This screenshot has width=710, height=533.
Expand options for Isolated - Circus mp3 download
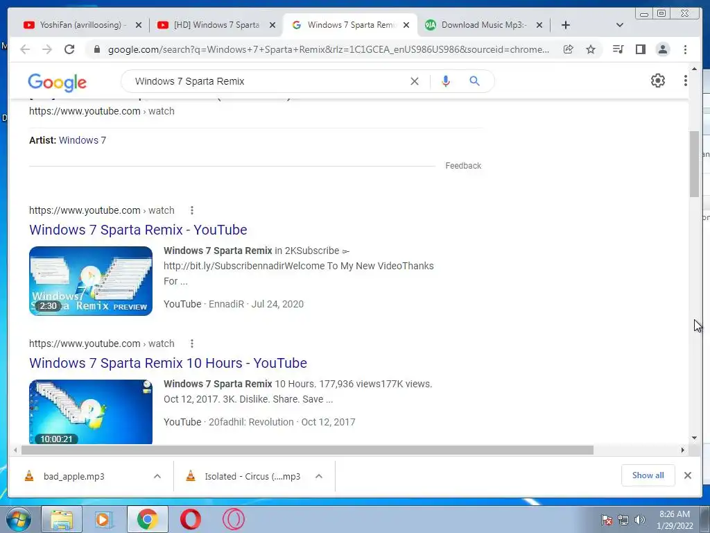pos(319,476)
